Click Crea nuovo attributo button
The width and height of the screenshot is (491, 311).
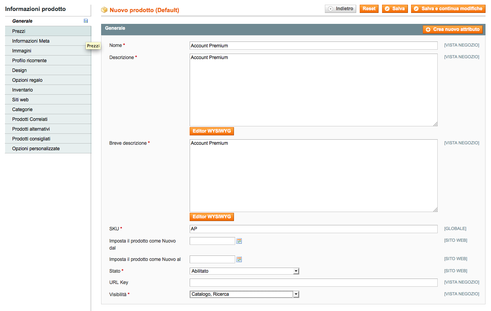coord(453,29)
